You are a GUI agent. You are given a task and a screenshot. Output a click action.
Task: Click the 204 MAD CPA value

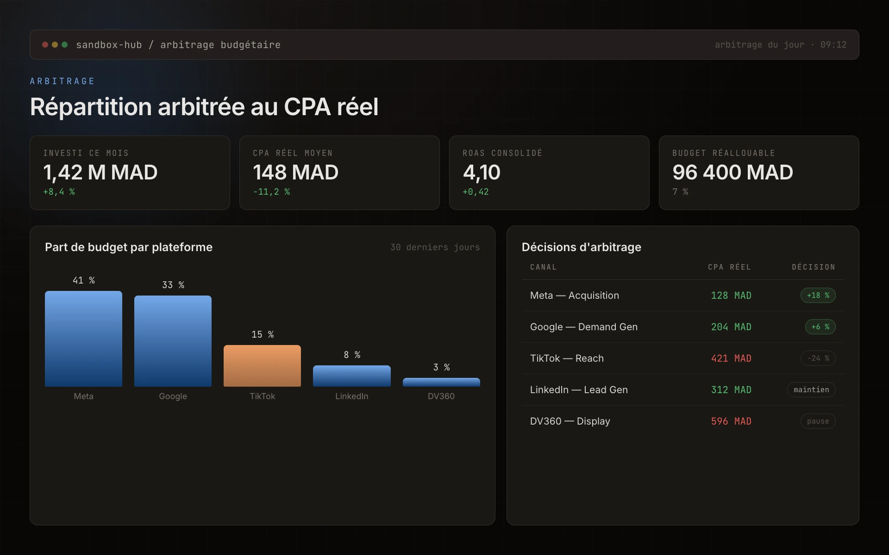coord(731,327)
